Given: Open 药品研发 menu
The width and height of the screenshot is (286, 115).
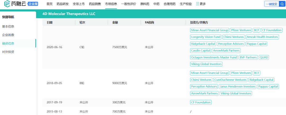Looking at the screenshot, I should [62, 4].
